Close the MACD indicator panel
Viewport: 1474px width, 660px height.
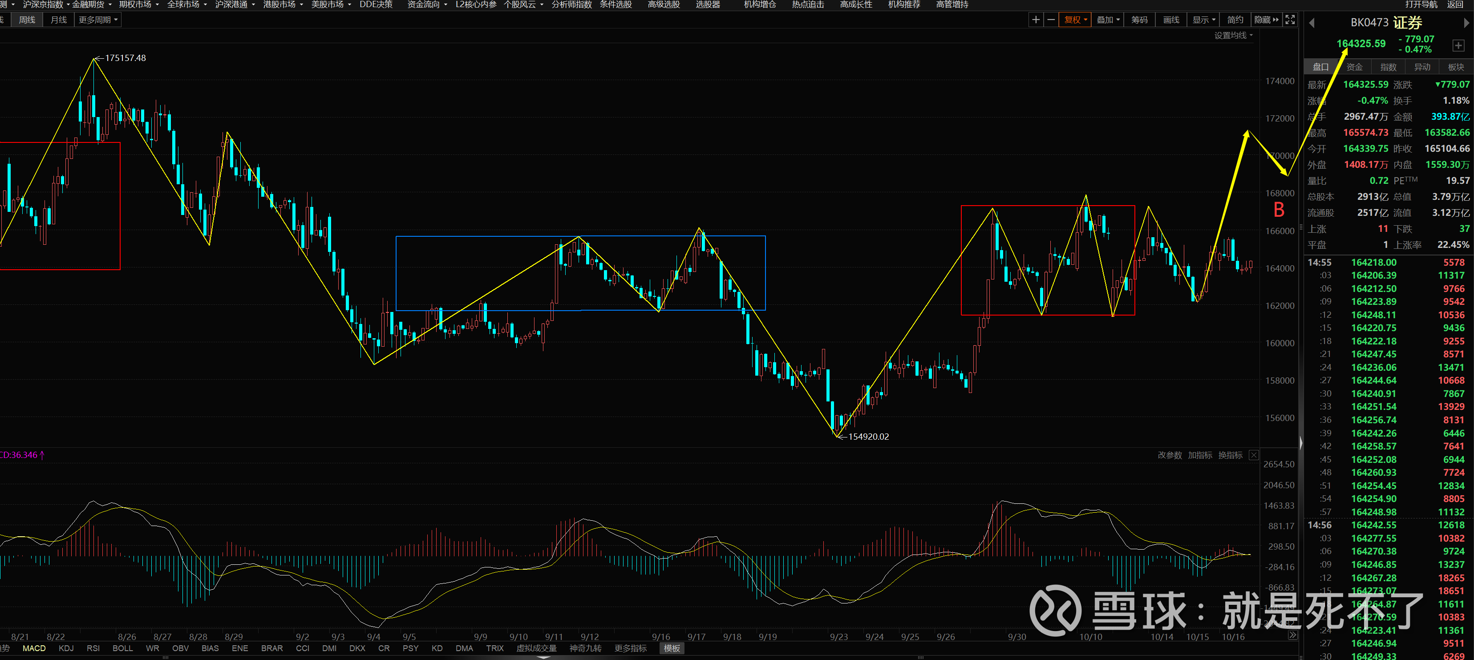[1254, 455]
